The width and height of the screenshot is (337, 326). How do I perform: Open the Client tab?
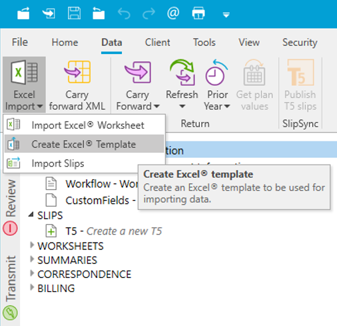[158, 42]
